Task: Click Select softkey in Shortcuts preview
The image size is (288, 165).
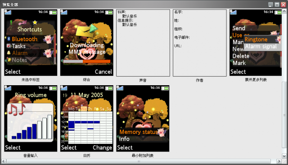Action: pos(13,72)
